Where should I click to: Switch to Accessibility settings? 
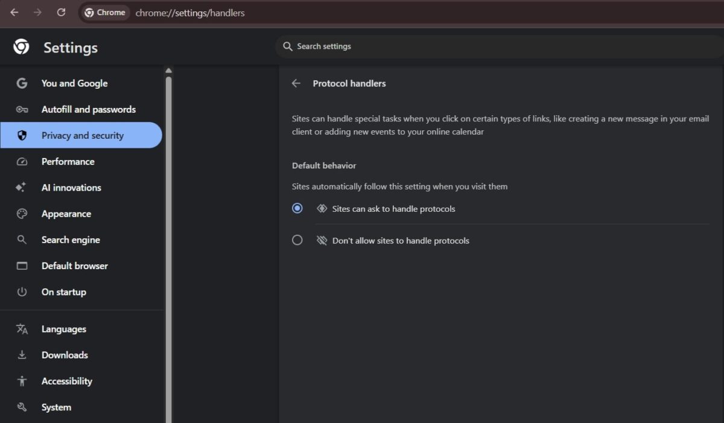[66, 381]
